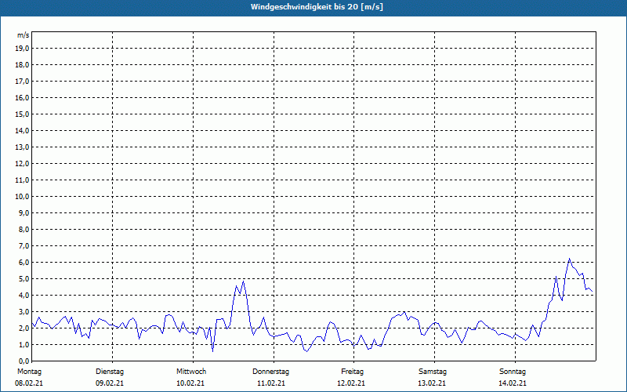Select the Samstag day label
This screenshot has height=392, width=627.
(x=433, y=372)
